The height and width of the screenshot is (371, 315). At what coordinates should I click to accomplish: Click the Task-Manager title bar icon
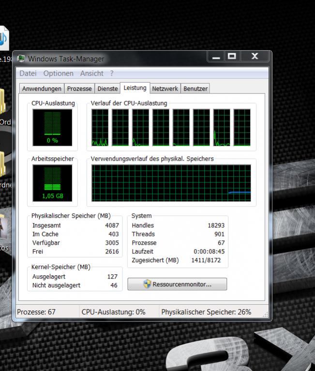coord(21,59)
